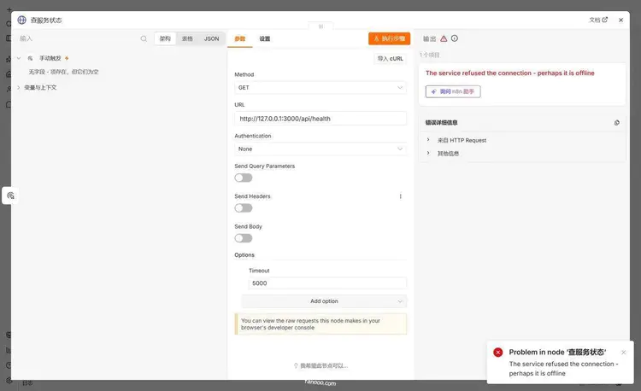Screen dimensions: 641x391
Task: Click the 输入 search field
Action: (x=78, y=38)
